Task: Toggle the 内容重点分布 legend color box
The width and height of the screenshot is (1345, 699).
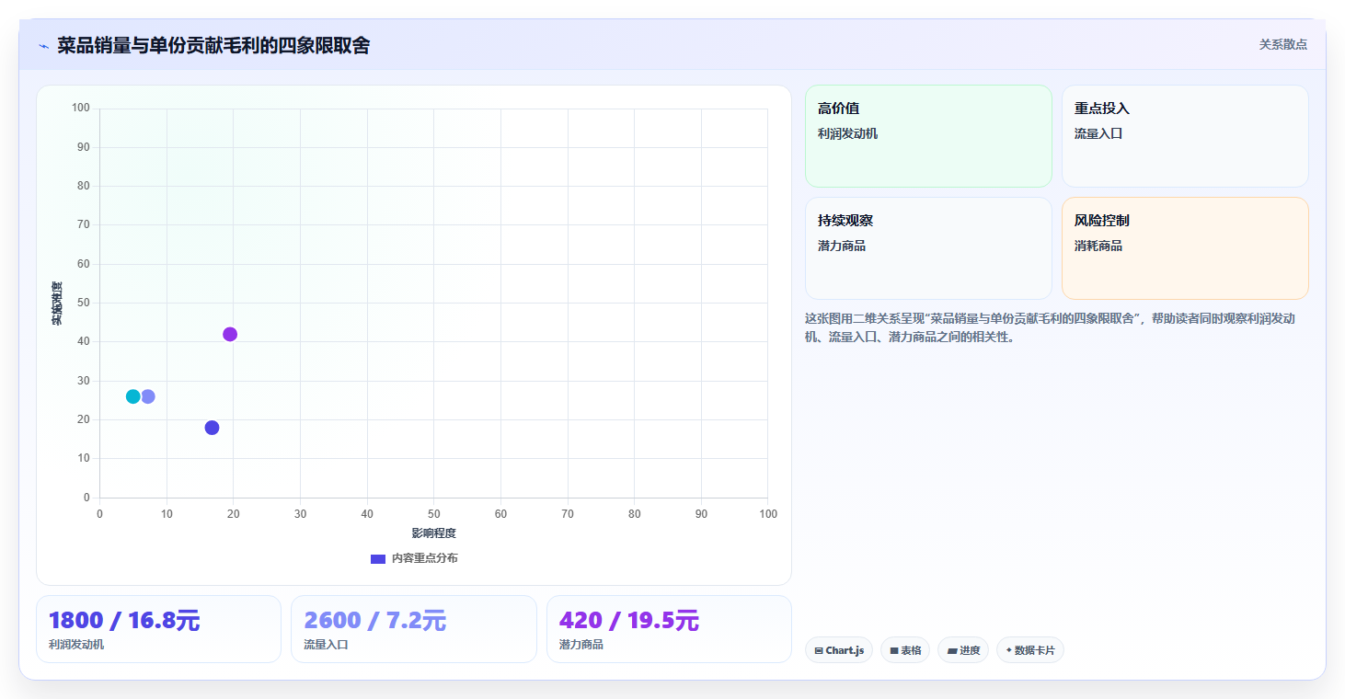Action: pyautogui.click(x=378, y=558)
